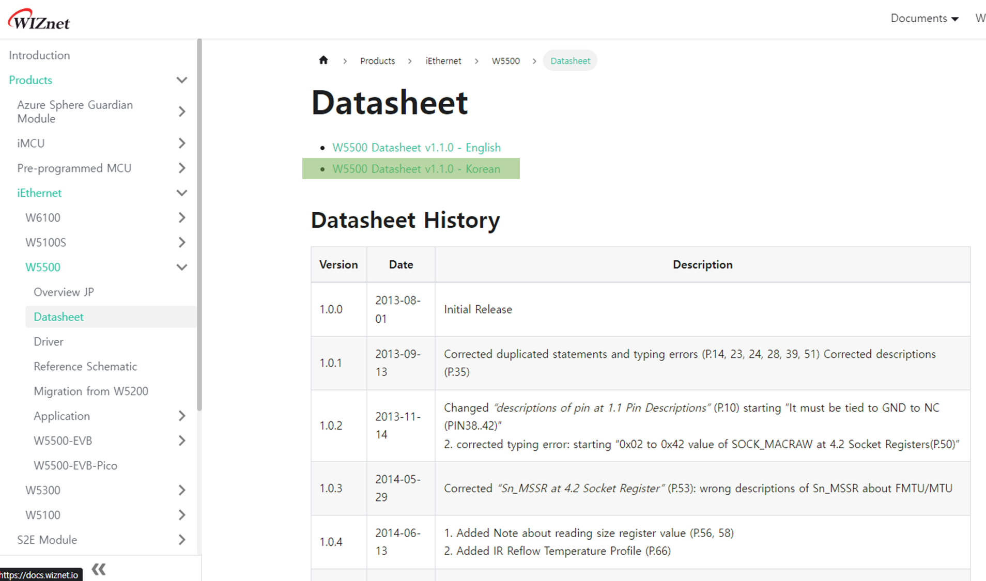
Task: Collapse sidebar with double-chevron icon
Action: [99, 569]
